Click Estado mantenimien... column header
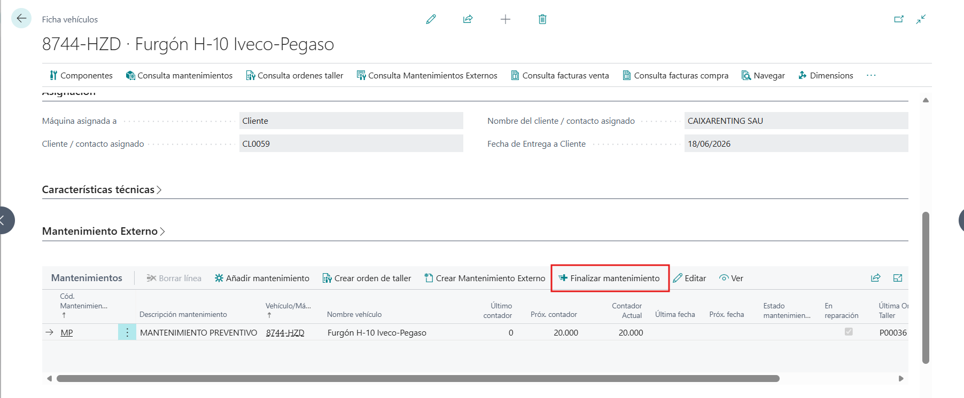964x398 pixels. pos(787,311)
